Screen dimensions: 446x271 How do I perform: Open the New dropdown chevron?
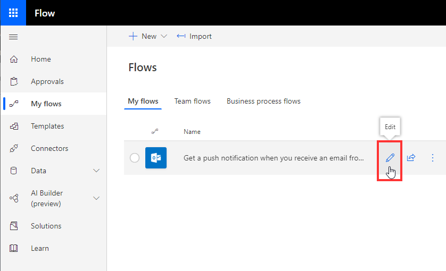[x=164, y=36]
